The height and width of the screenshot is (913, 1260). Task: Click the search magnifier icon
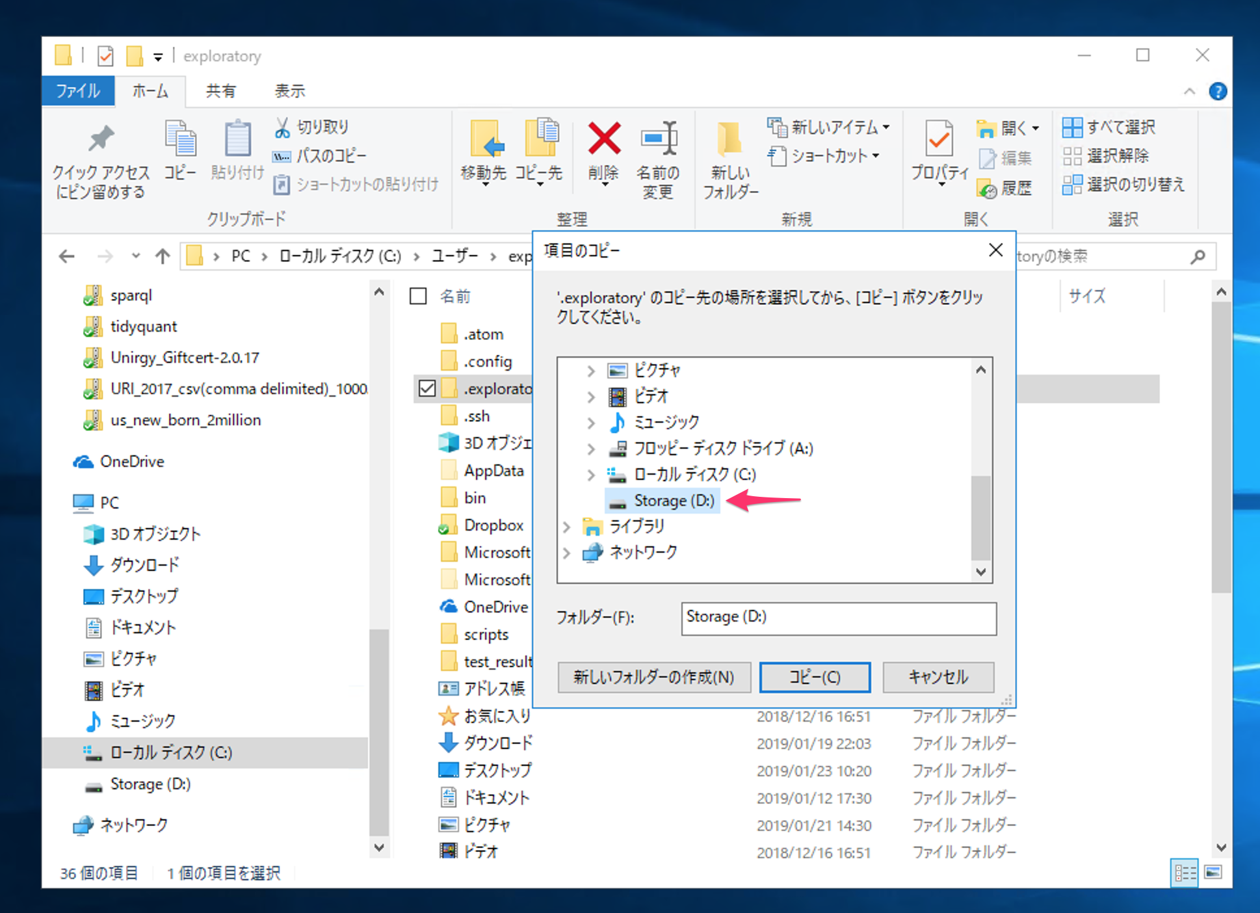tap(1198, 256)
